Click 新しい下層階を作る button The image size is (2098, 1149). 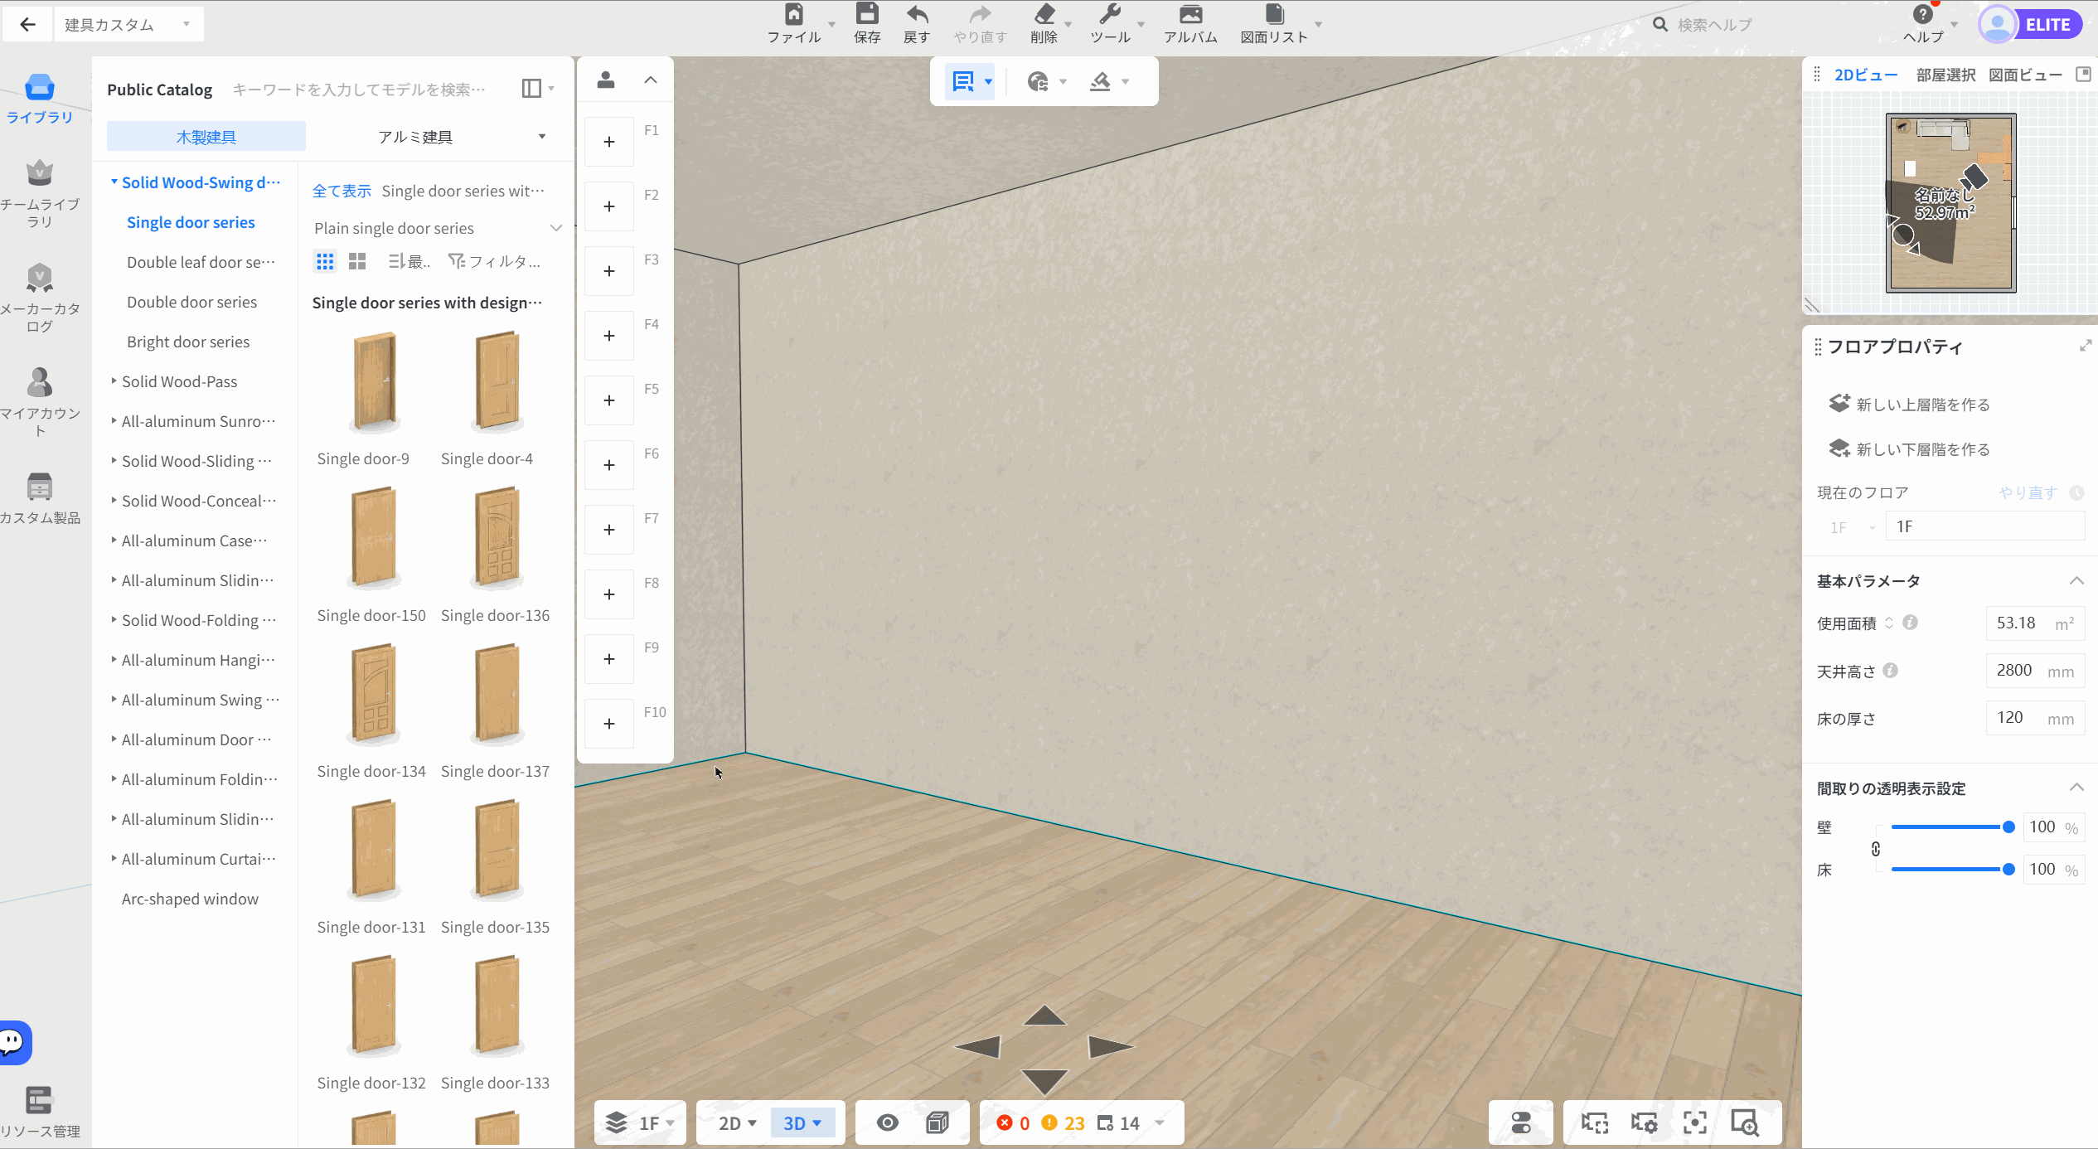[1909, 448]
